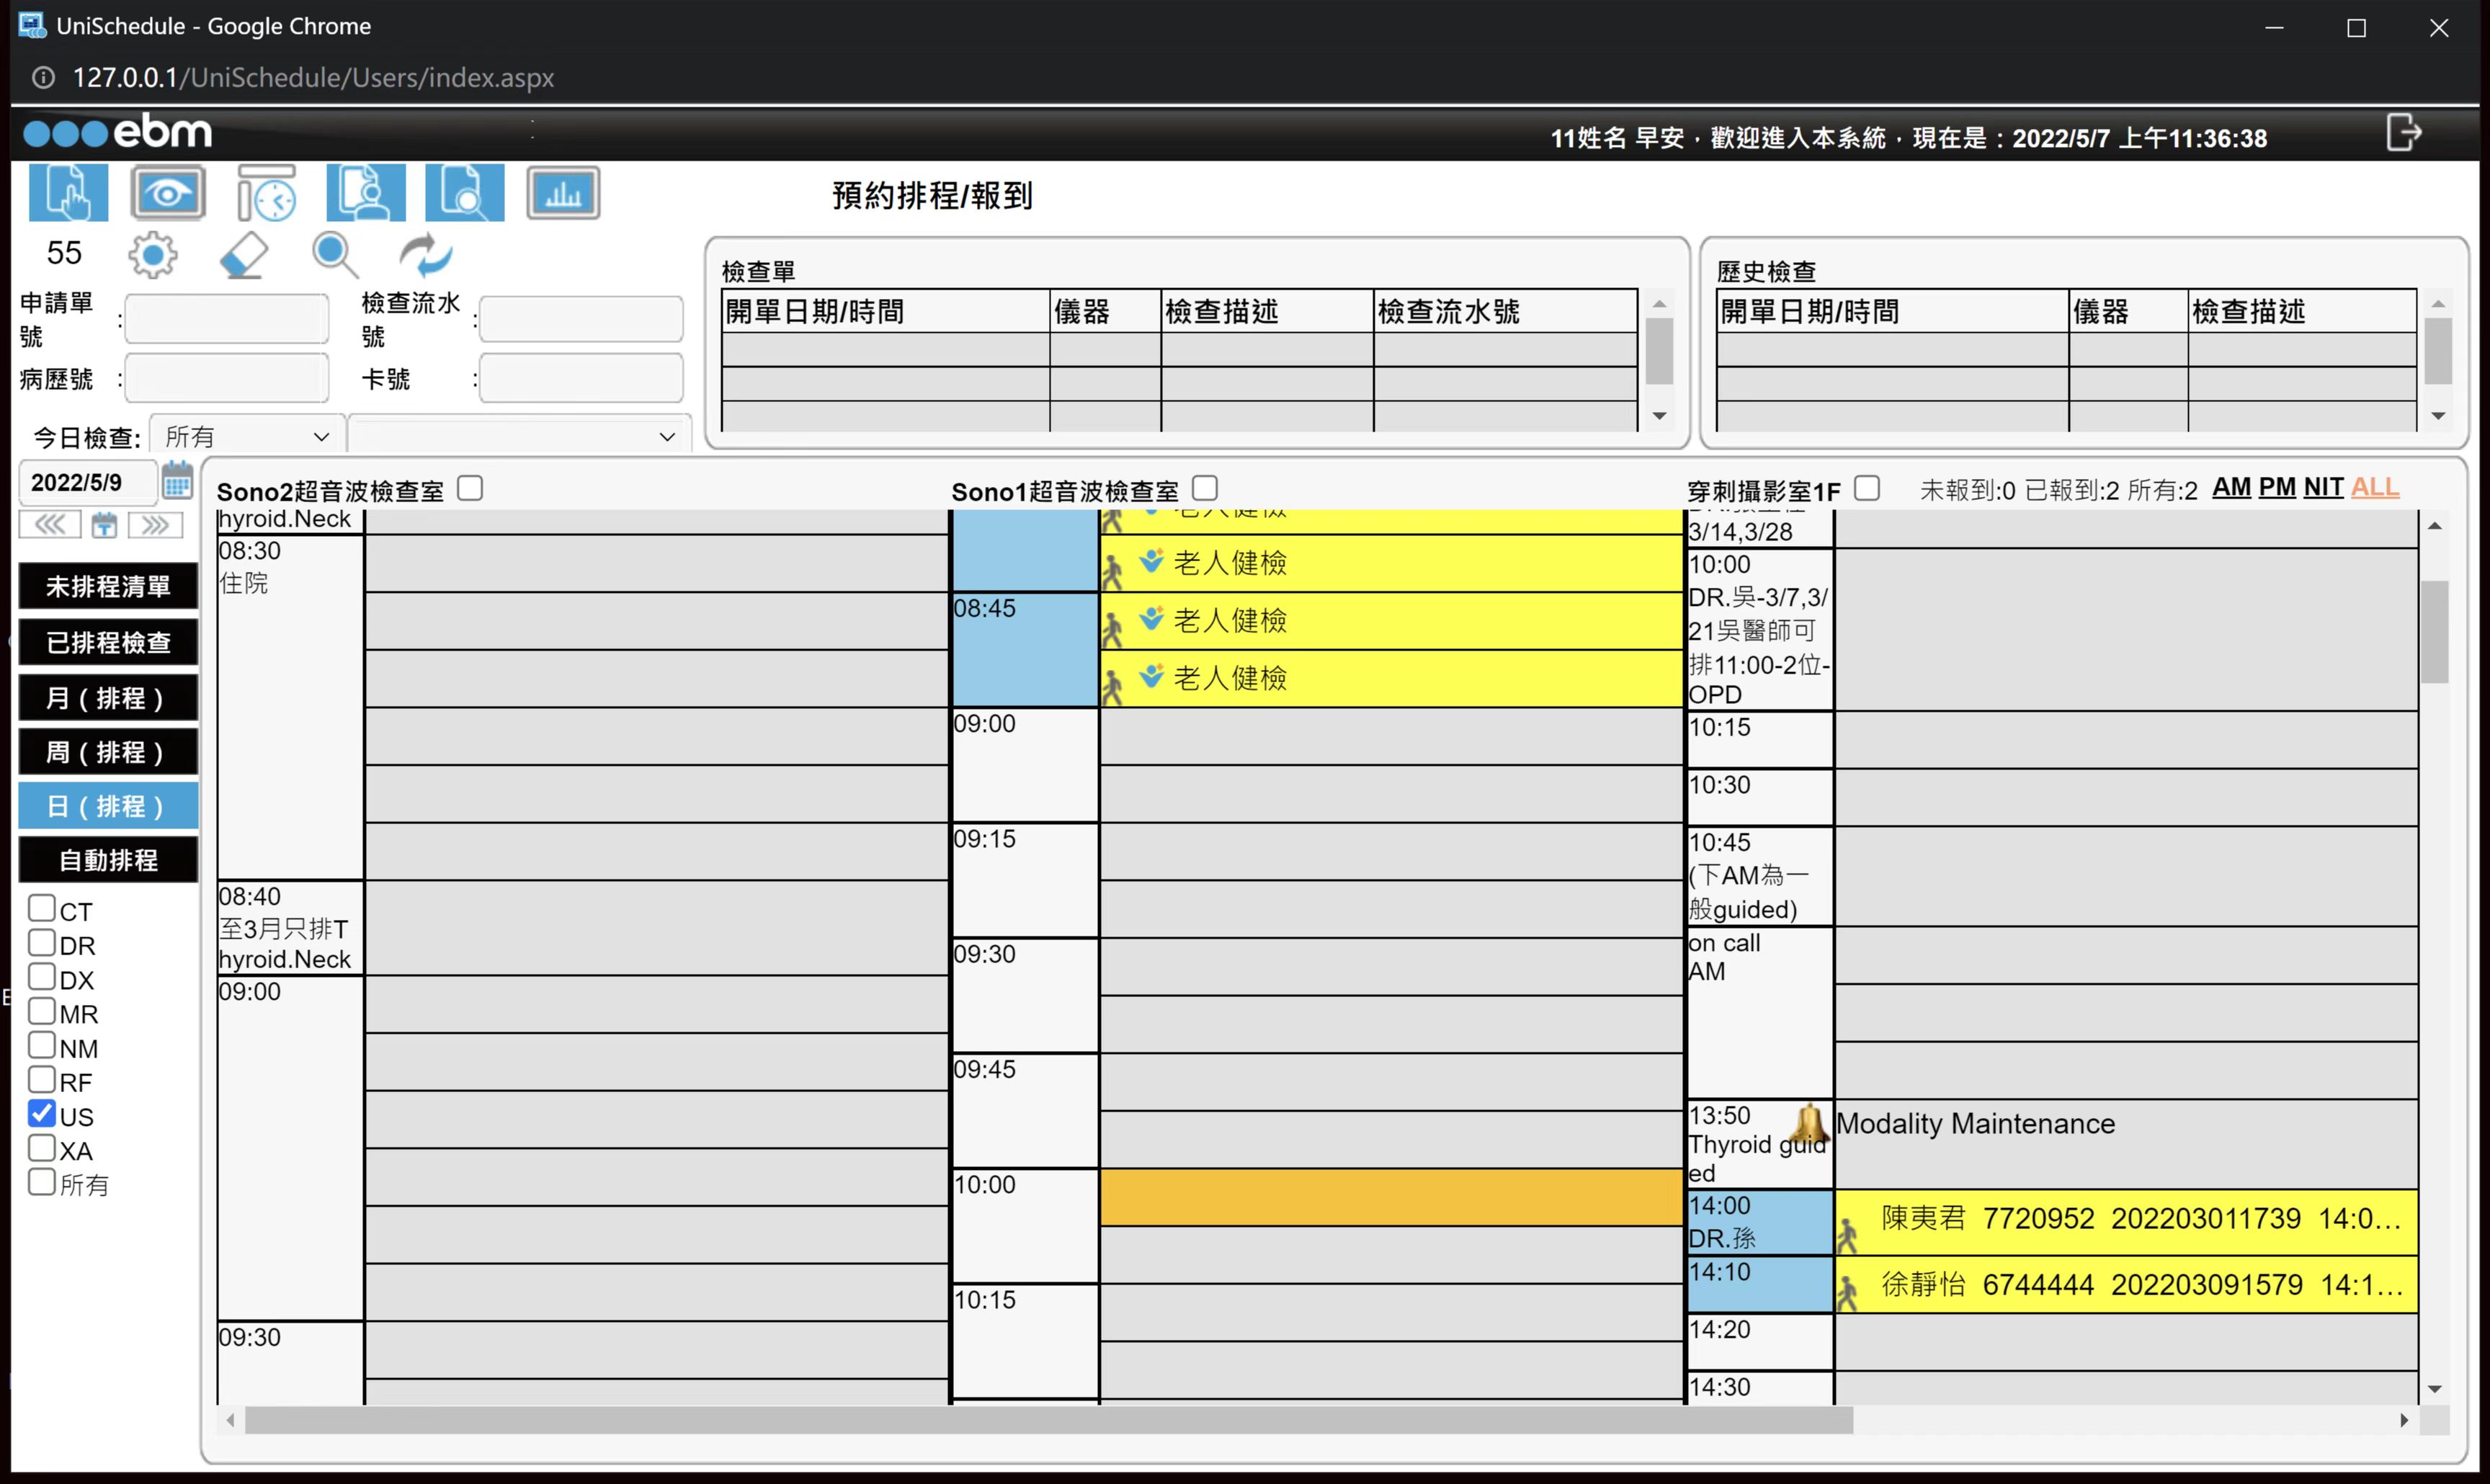Select the 陳夷君 7720952 appointment row
The height and width of the screenshot is (1484, 2490).
coord(2126,1220)
